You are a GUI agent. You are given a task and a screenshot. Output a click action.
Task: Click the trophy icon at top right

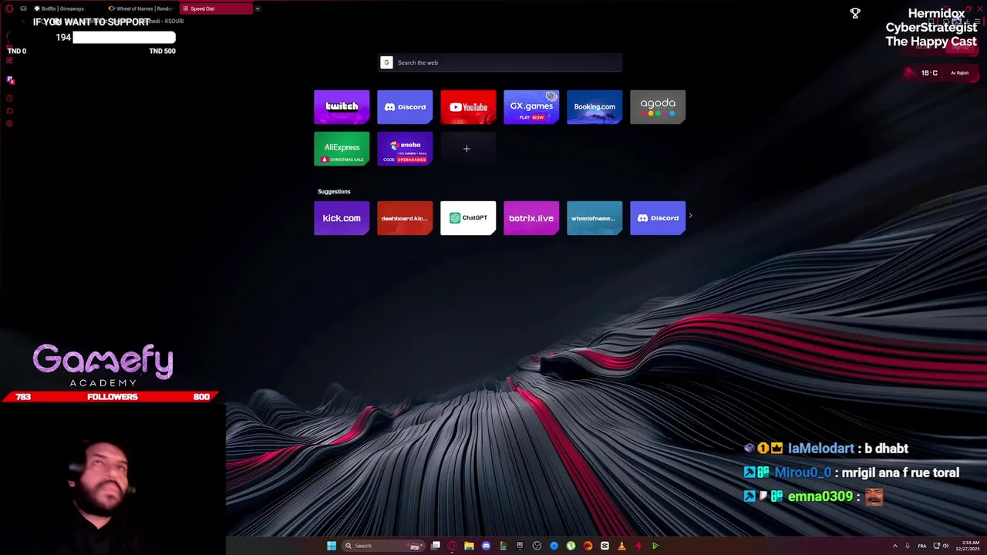(855, 13)
